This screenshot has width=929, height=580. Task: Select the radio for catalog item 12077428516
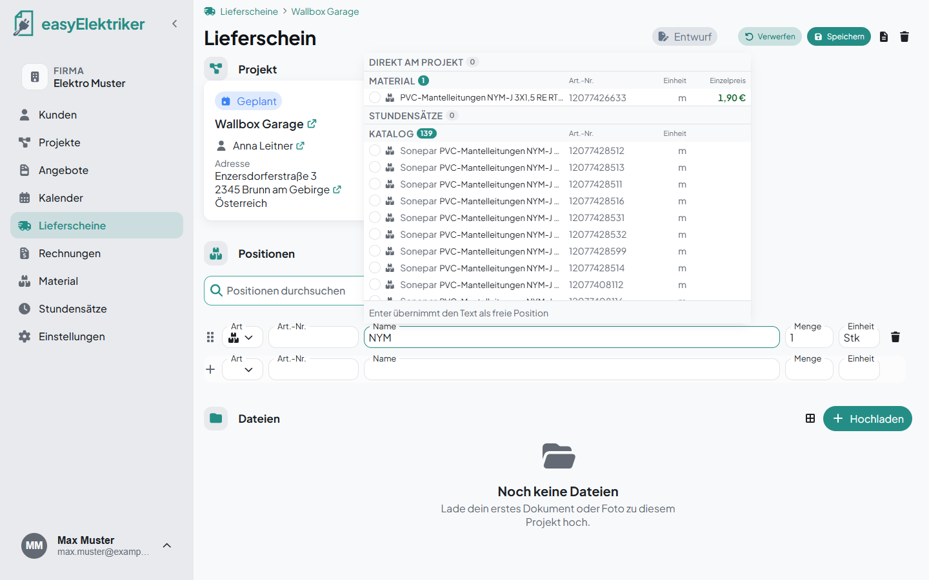(375, 200)
